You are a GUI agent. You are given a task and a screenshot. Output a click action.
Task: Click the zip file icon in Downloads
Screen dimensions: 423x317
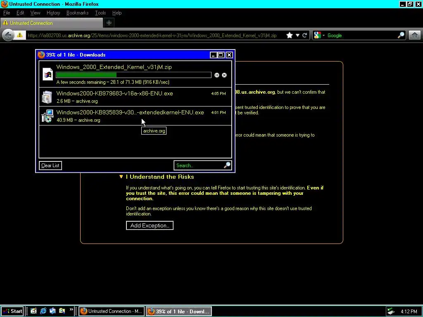(48, 74)
